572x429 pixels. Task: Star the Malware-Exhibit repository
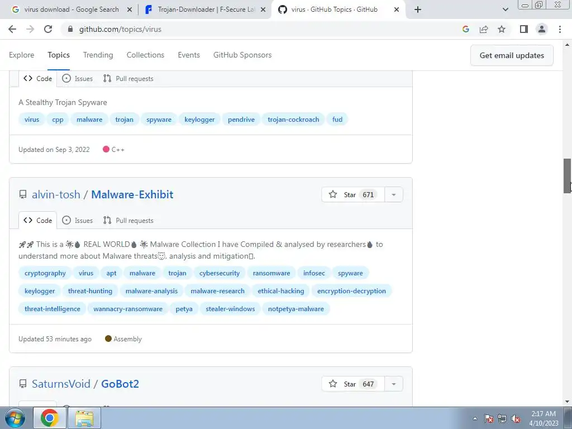tap(353, 194)
